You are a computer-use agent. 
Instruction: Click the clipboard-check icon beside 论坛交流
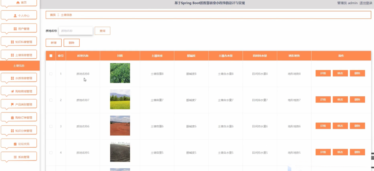(15, 144)
